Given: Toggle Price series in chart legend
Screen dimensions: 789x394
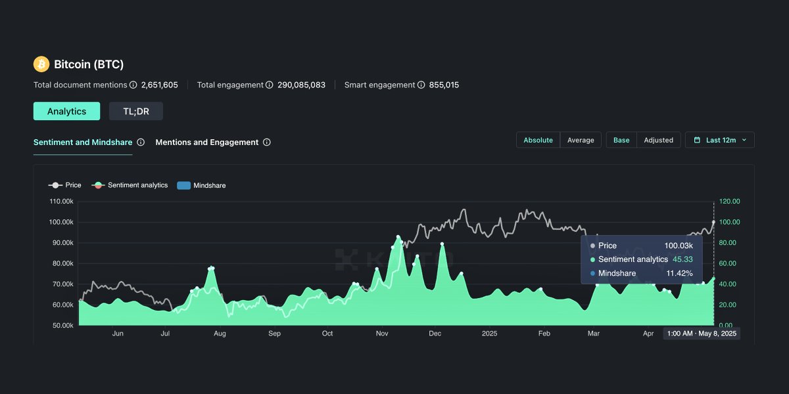Looking at the screenshot, I should click(x=64, y=185).
